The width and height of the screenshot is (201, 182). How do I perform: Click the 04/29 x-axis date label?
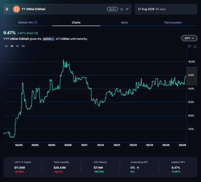pos(19,145)
